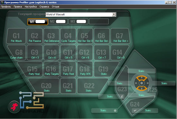Select G8 Curse chain key
Screen dimensions: 177x119
[x=17, y=53]
